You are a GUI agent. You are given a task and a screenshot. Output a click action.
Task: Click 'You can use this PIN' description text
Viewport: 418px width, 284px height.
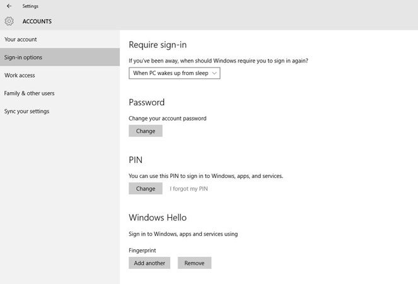coord(206,176)
